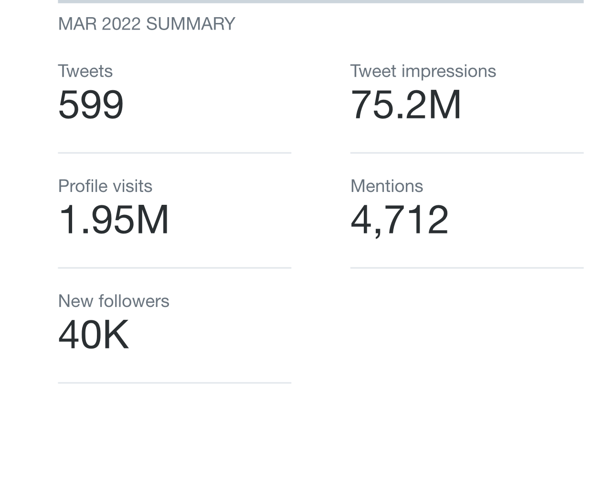Click the 40K new followers value
The height and width of the screenshot is (477, 613).
click(94, 334)
